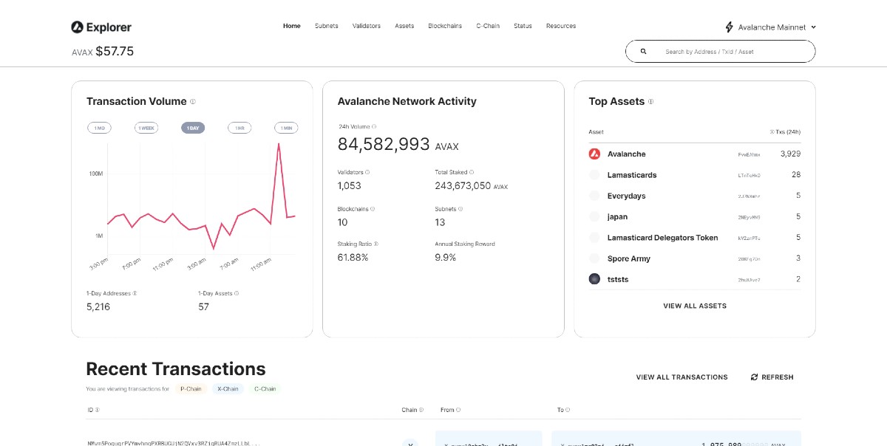The image size is (887, 446).
Task: Click info icon beside Txs (24h) header
Action: tap(772, 132)
